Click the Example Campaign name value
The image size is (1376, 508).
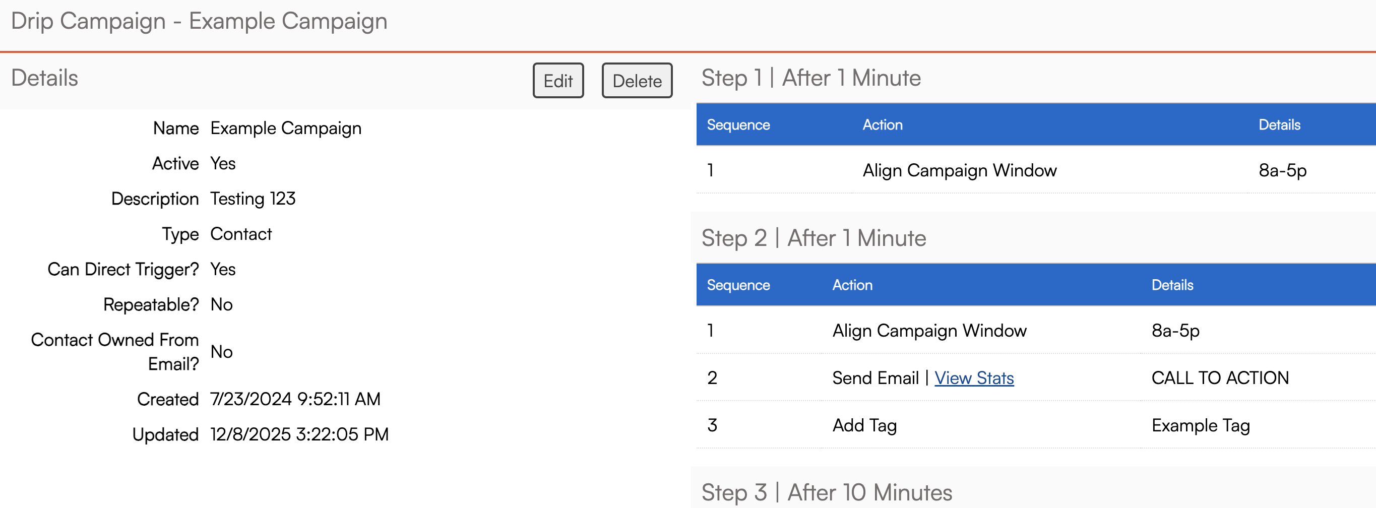(x=286, y=128)
